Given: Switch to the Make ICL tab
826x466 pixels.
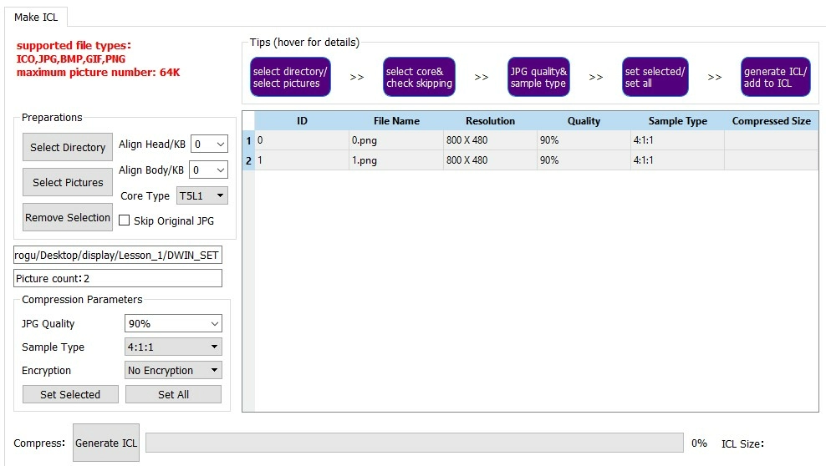Looking at the screenshot, I should click(x=36, y=17).
